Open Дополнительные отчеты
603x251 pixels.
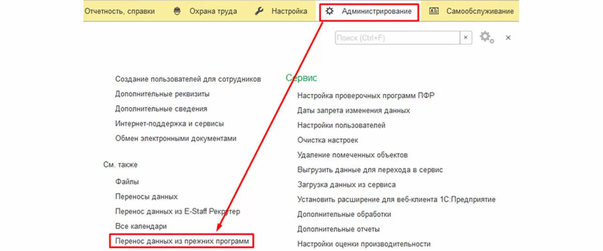tap(339, 229)
